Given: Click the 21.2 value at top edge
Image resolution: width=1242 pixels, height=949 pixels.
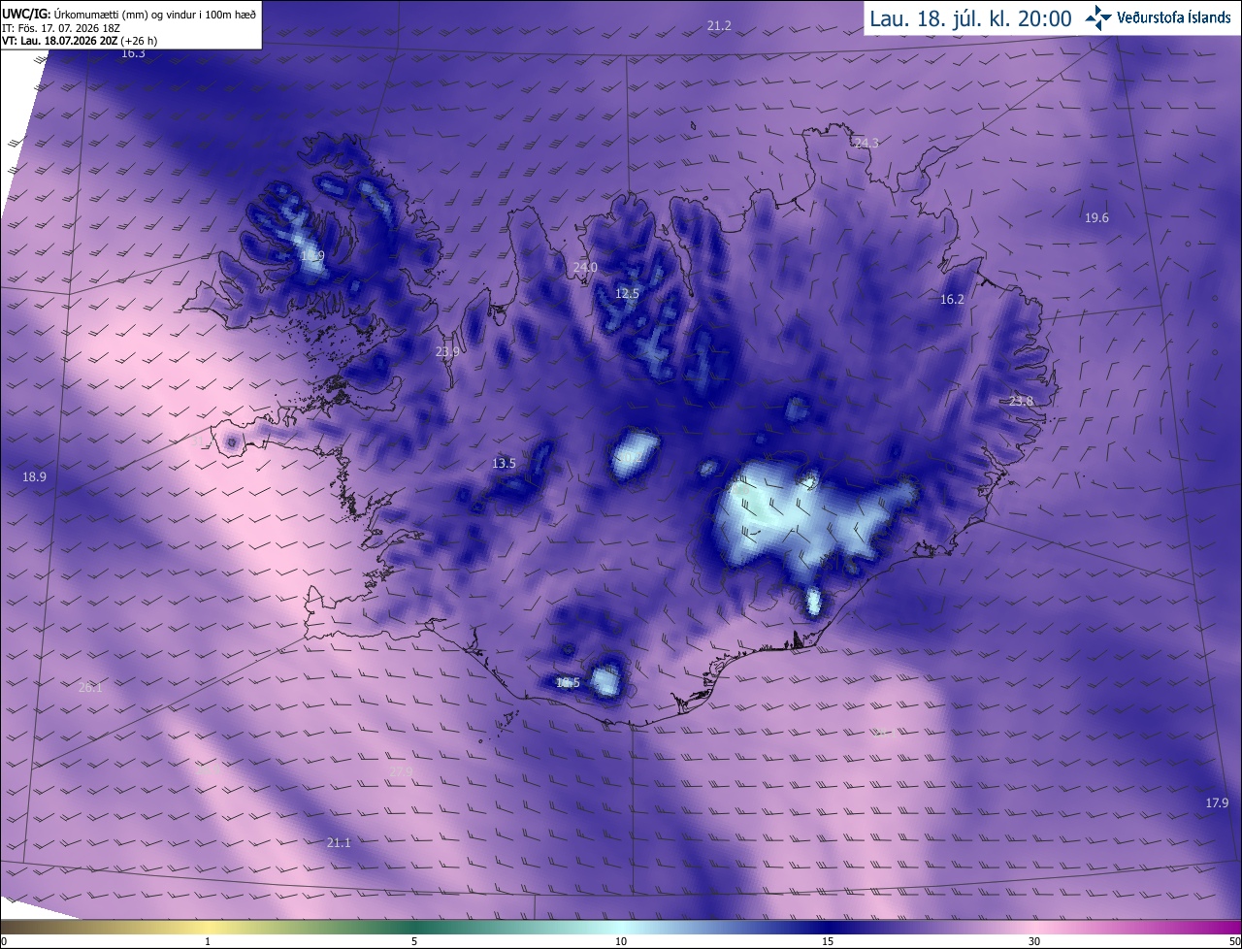Looking at the screenshot, I should coord(719,26).
